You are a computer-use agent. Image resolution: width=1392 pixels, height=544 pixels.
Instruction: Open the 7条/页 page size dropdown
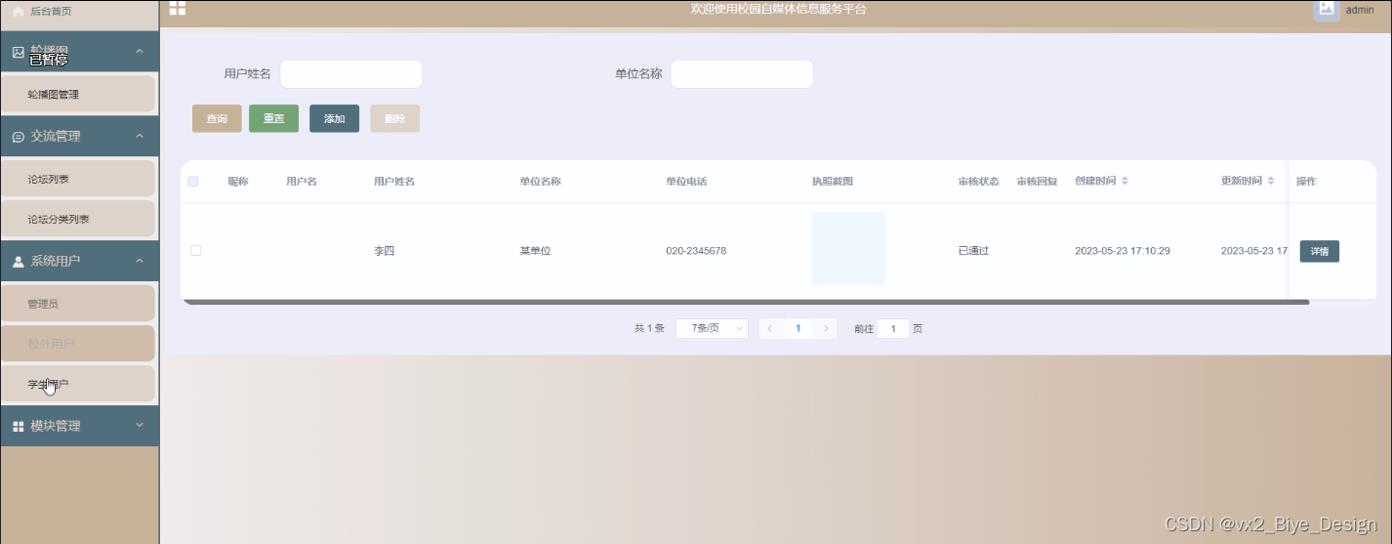pyautogui.click(x=712, y=329)
